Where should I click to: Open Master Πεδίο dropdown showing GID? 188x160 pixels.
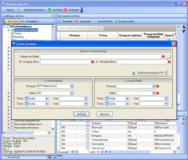pyautogui.click(x=72, y=93)
